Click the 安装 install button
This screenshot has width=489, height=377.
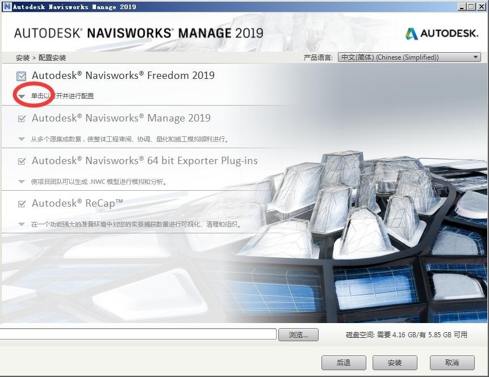click(x=395, y=363)
